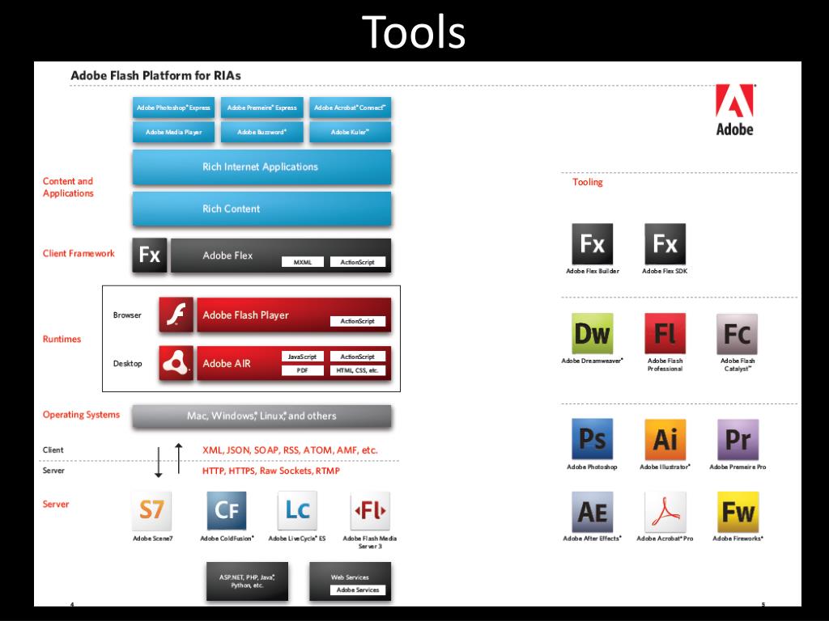Screen dimensions: 829x621
Task: Click the Fx icon beside Adobe Flex bar
Action: (x=150, y=255)
